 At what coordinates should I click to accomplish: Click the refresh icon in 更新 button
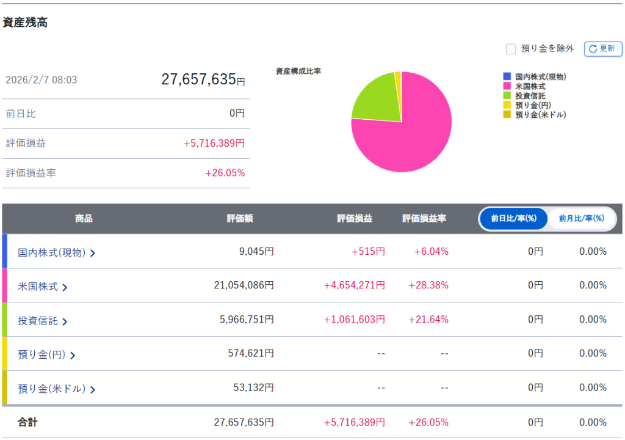click(x=593, y=49)
